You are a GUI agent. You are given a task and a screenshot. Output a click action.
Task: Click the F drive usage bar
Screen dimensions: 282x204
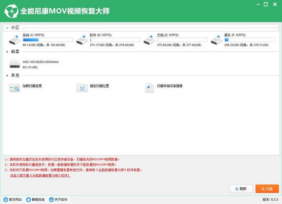pos(250,39)
